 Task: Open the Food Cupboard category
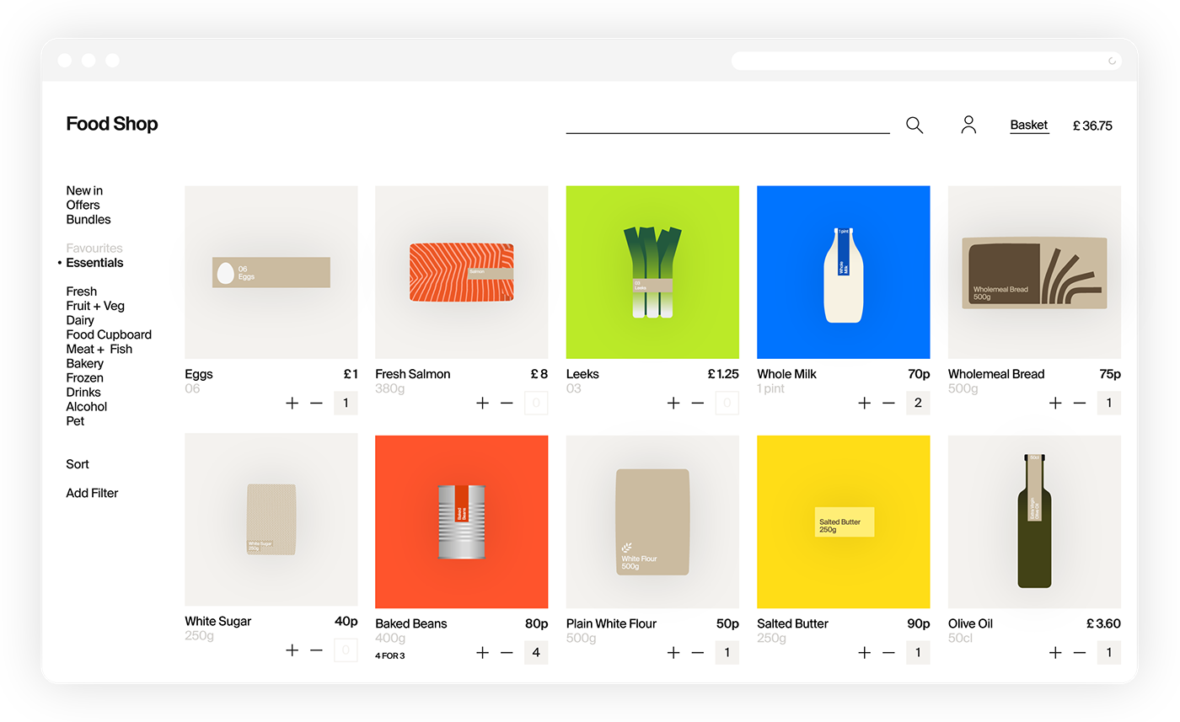tap(109, 334)
